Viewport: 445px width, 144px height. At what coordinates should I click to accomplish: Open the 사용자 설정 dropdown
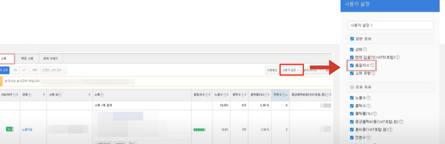point(291,70)
